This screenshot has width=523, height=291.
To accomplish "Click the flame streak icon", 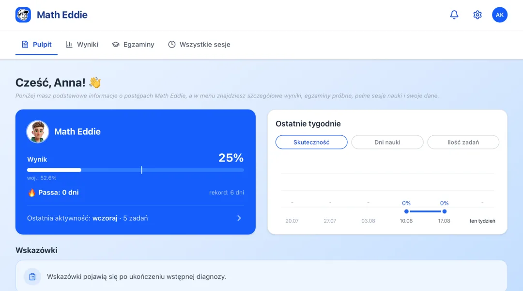I will click(31, 193).
